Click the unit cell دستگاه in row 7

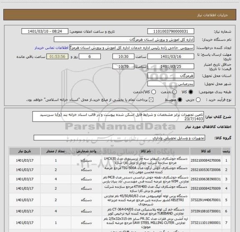[86, 223]
